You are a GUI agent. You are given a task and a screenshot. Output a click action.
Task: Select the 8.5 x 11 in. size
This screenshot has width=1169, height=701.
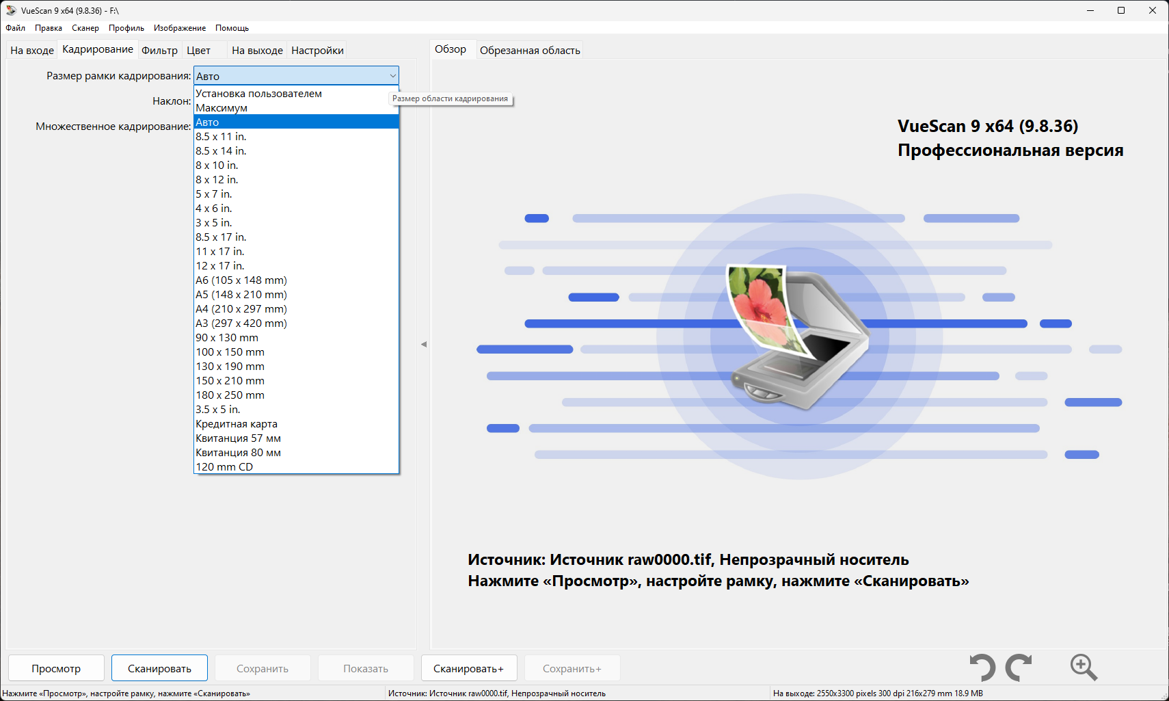(296, 136)
